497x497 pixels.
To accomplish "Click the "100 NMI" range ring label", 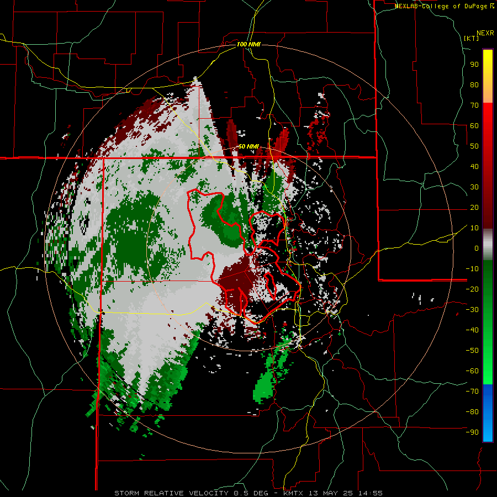I will click(x=248, y=44).
